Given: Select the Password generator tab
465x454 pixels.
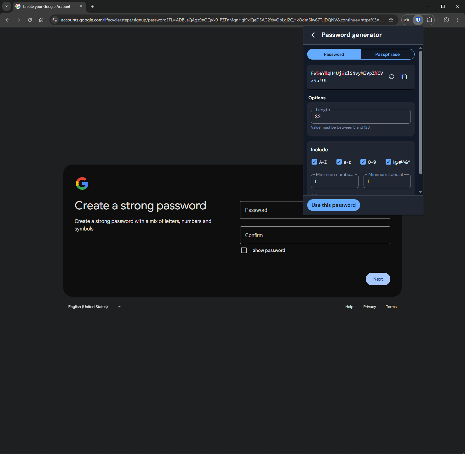Looking at the screenshot, I should pos(334,54).
